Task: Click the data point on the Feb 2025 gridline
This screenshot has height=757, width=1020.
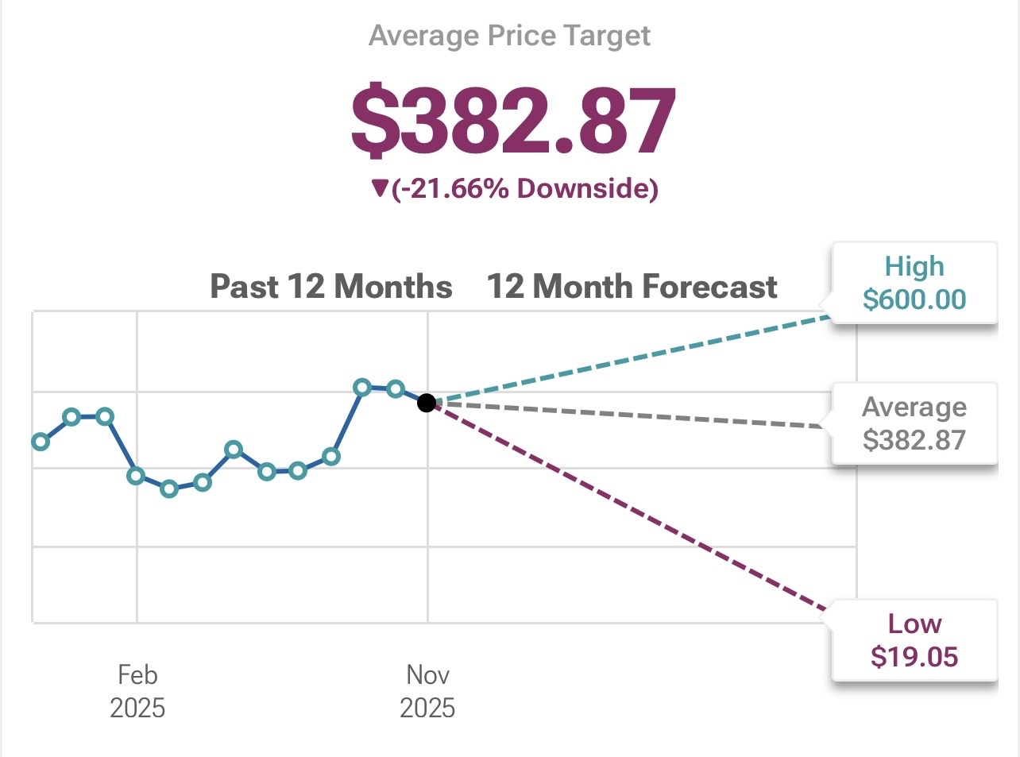Action: [x=136, y=476]
